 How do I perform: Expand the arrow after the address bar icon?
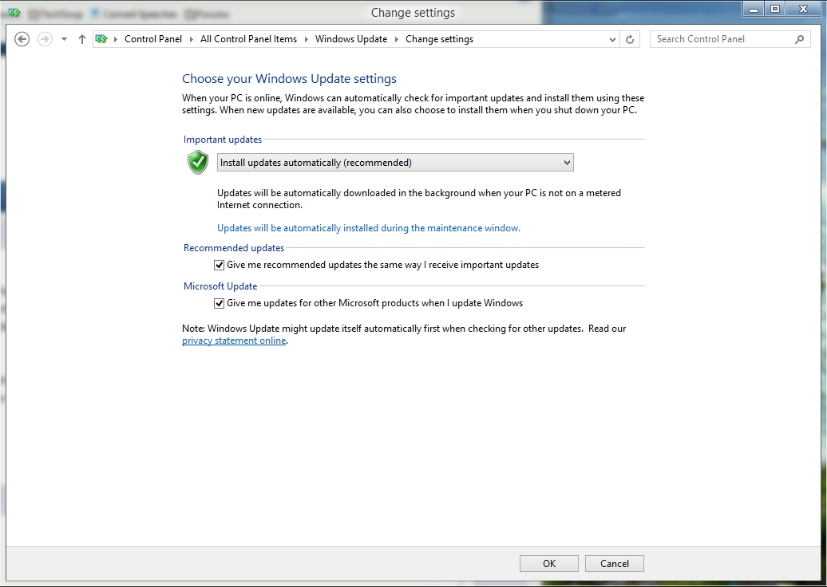(116, 39)
